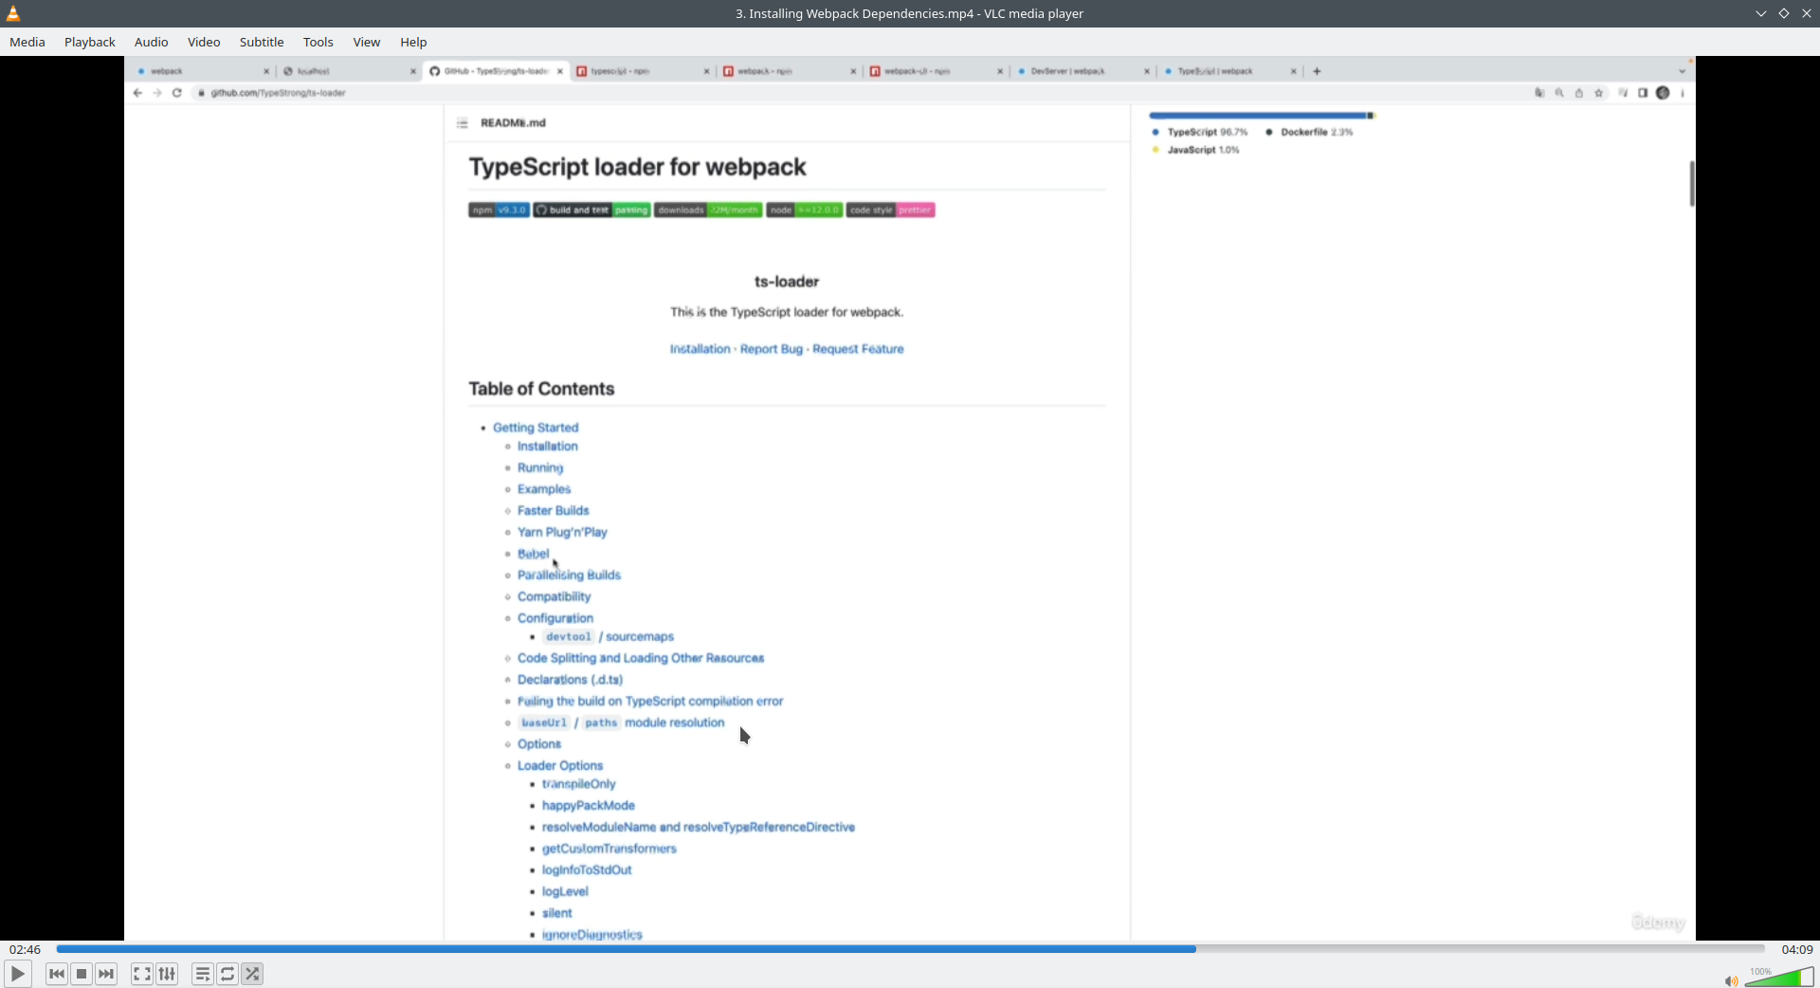1820x988 pixels.
Task: Toggle random shuffle playback
Action: [x=253, y=974]
